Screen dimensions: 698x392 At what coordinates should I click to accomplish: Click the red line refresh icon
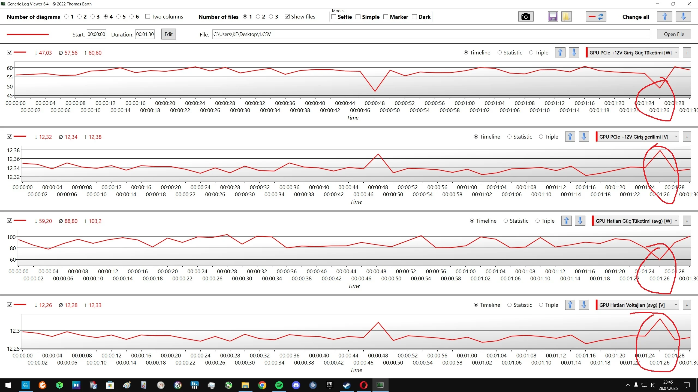(596, 17)
